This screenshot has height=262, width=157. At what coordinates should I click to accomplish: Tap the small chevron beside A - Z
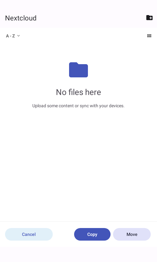[19, 36]
